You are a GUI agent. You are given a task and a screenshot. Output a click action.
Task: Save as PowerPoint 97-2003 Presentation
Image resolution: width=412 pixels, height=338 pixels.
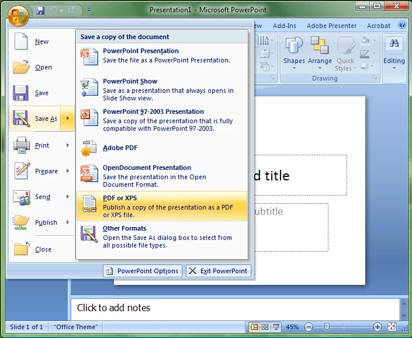click(162, 120)
